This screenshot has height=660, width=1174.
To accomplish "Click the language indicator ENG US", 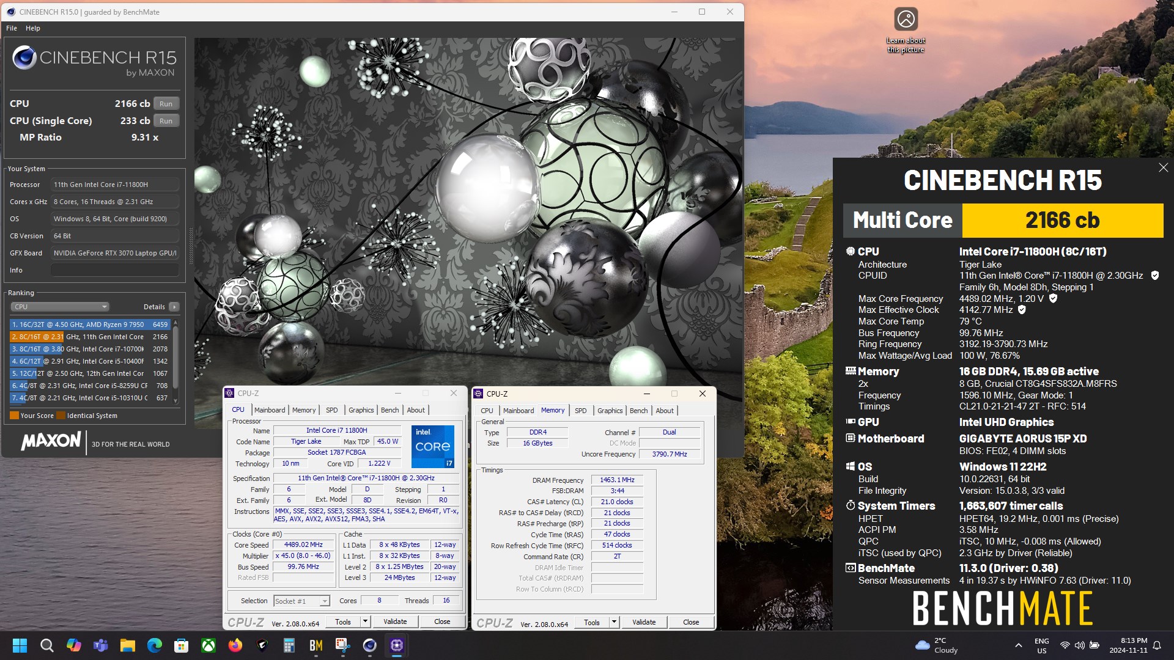I will 1041,645.
